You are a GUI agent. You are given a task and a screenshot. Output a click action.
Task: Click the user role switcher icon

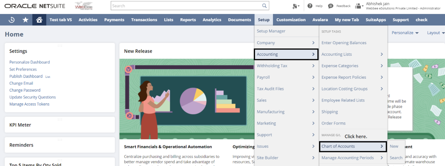point(359,6)
